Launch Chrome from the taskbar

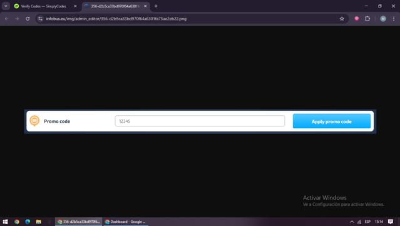point(16,222)
